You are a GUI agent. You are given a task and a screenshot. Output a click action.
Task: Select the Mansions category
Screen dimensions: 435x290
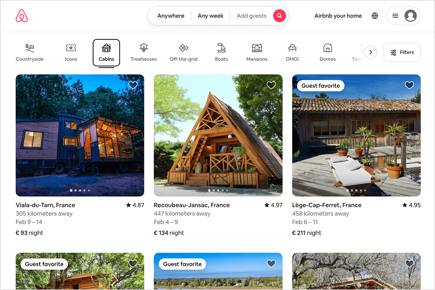click(257, 53)
